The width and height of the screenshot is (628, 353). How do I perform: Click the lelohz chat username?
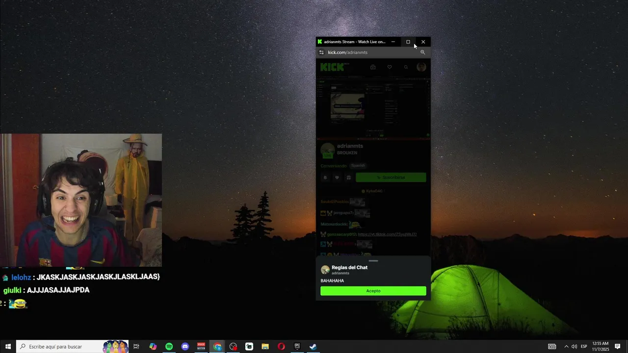(x=21, y=277)
